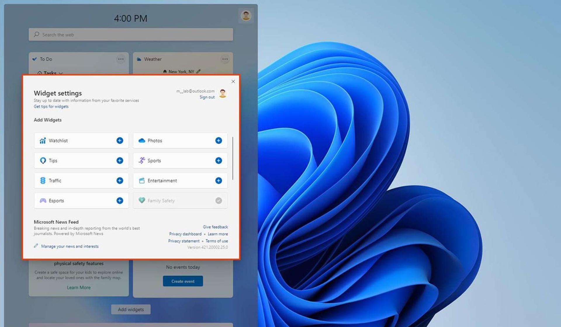Click the Version 421.20002.25.0 text
The width and height of the screenshot is (561, 327).
207,247
